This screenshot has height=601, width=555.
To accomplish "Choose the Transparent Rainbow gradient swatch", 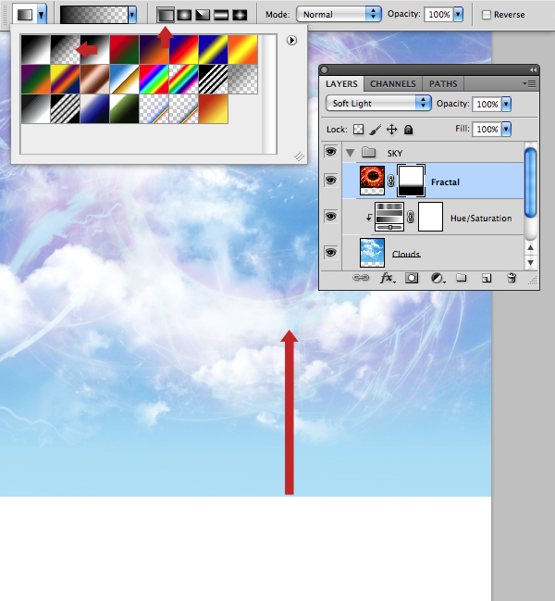I will (184, 80).
